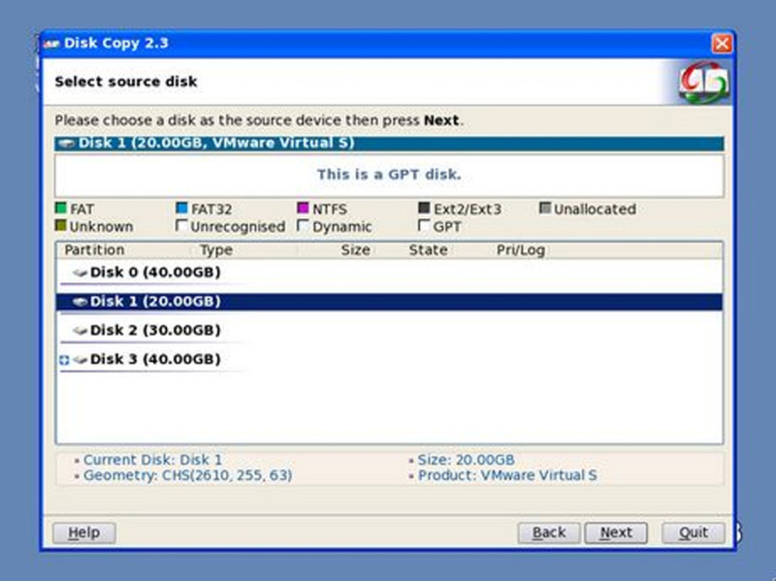Screen dimensions: 776x581
Task: Click the blue FAT32 legend swatch
Action: point(181,208)
